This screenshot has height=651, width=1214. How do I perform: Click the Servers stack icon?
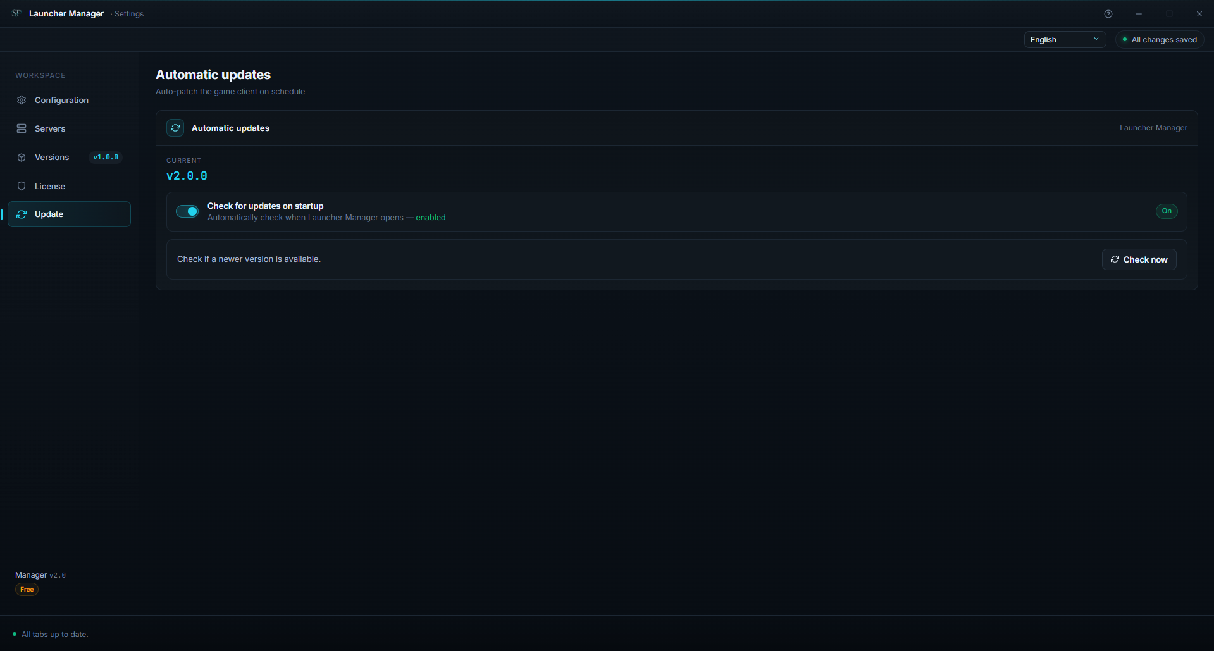22,128
